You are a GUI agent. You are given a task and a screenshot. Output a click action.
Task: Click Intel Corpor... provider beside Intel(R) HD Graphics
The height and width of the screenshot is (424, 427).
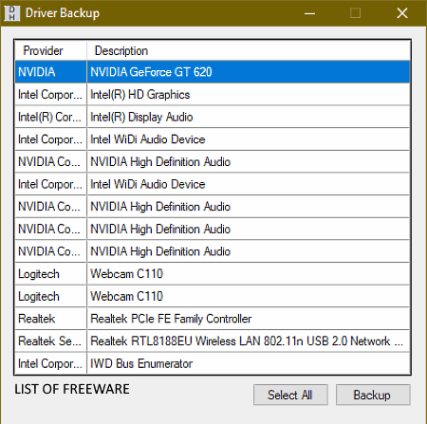(x=50, y=95)
